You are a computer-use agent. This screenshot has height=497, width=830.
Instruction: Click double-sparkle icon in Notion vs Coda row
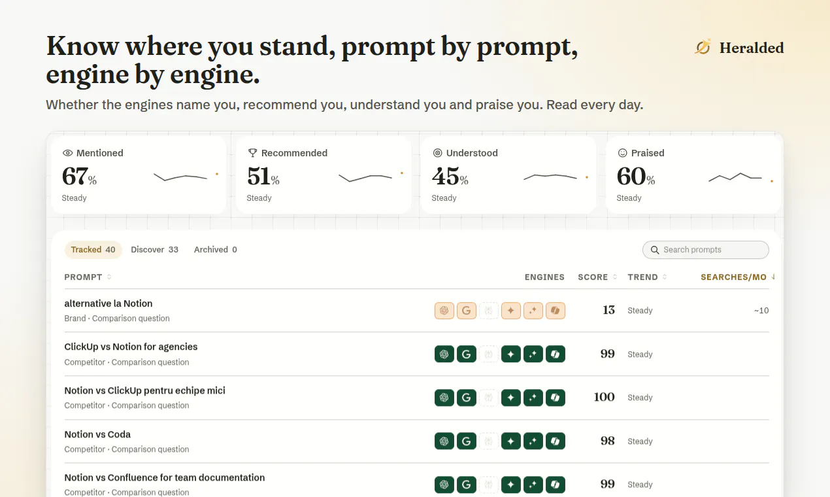[x=533, y=441]
